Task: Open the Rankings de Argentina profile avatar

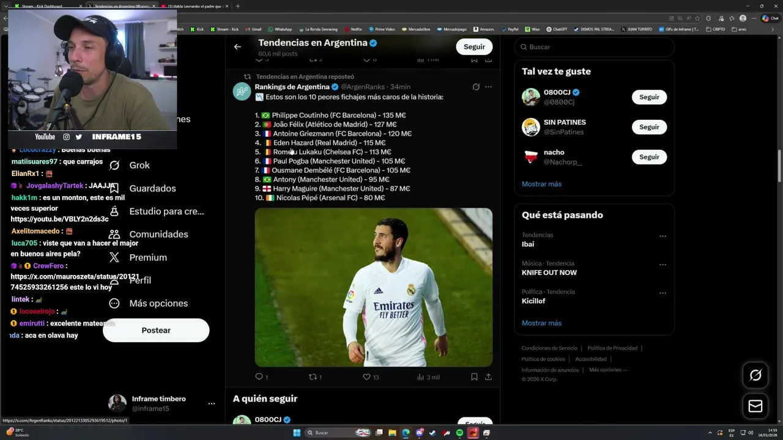Action: (242, 91)
